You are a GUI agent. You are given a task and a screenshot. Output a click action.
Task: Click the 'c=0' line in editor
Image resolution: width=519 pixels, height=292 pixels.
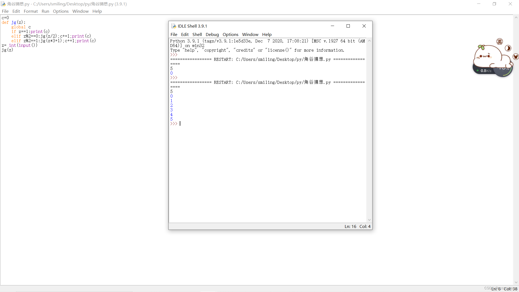(5, 18)
